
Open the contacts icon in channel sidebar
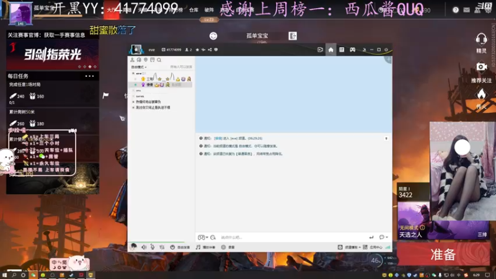[132, 60]
